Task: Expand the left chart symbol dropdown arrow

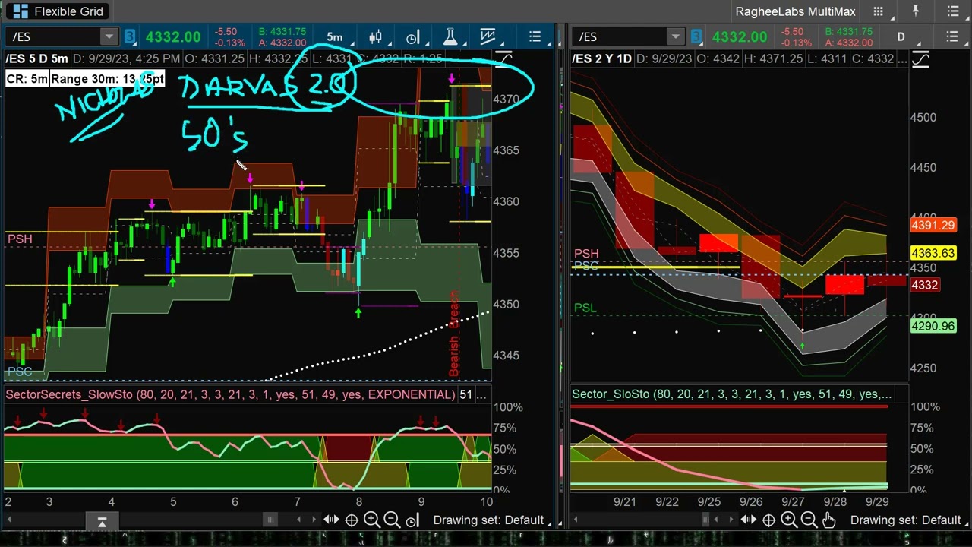Action: [109, 36]
